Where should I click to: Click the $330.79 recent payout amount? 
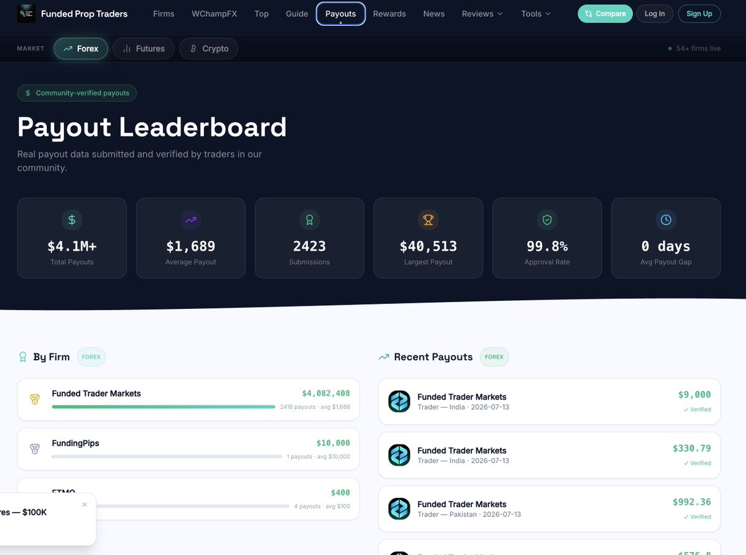(x=692, y=448)
